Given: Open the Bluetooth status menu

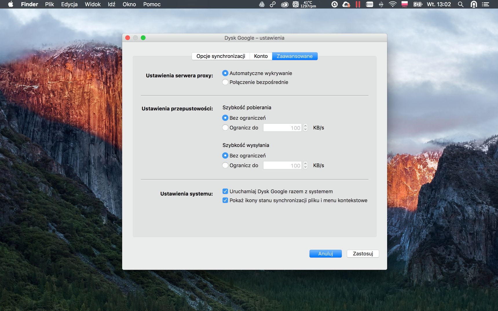Looking at the screenshot, I should (x=381, y=4).
